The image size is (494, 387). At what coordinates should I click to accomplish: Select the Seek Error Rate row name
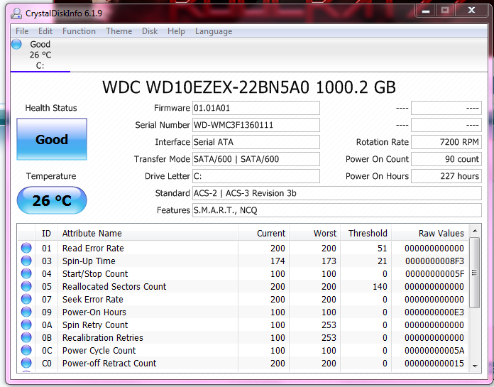(x=92, y=300)
